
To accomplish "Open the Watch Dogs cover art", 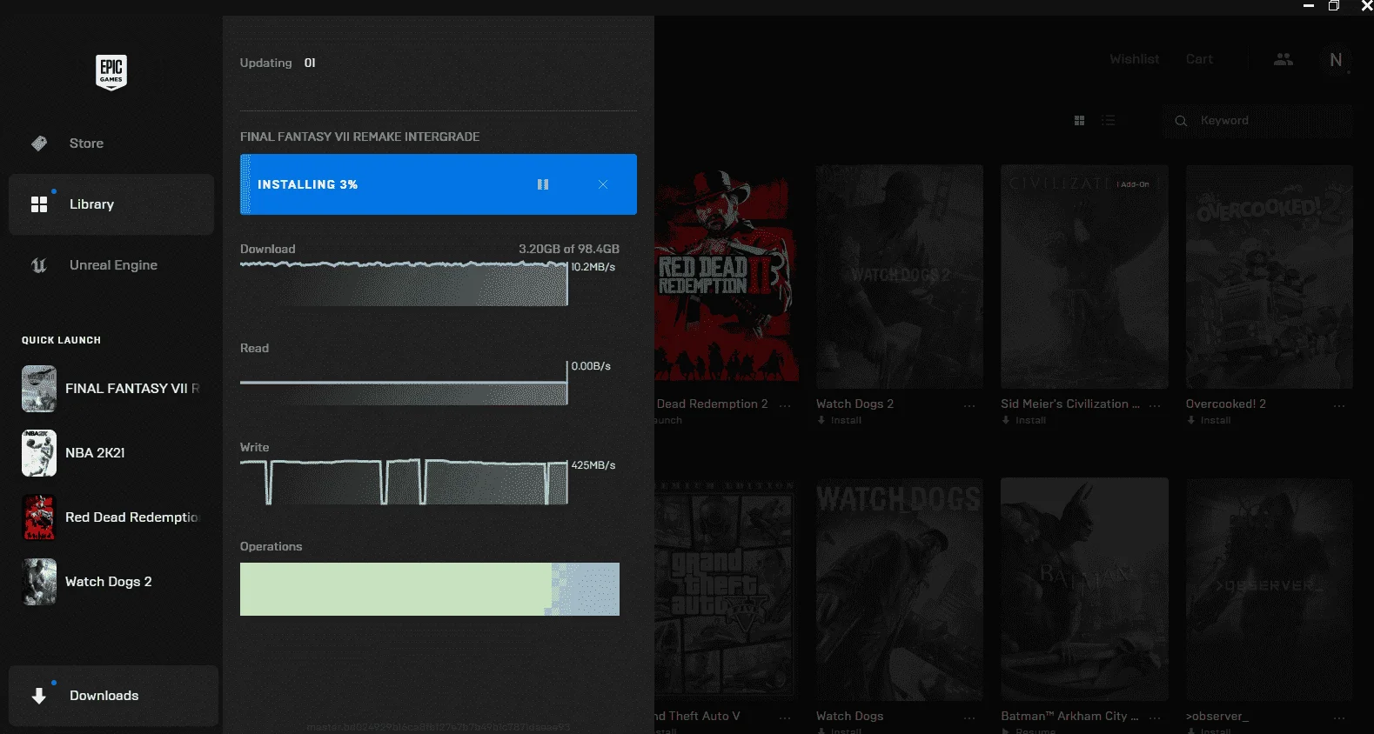I will tap(900, 590).
